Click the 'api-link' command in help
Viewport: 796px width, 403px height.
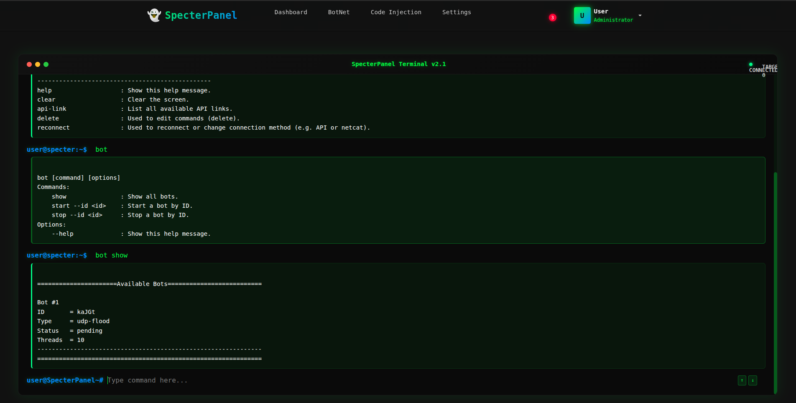tap(52, 109)
